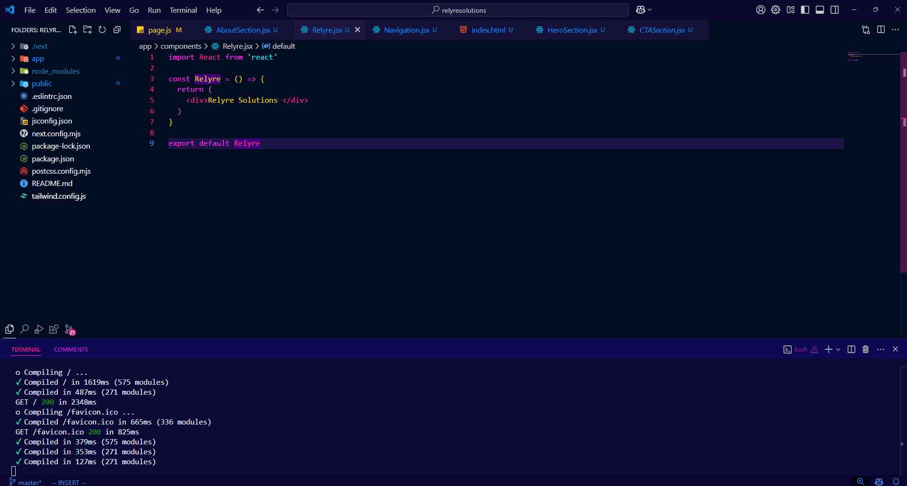The width and height of the screenshot is (907, 486).
Task: Toggle the bottom panel visibility
Action: click(x=819, y=10)
